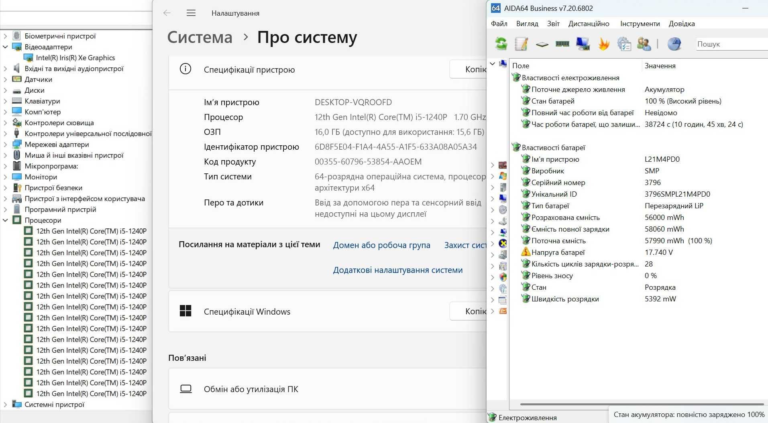
Task: Click the info icon beside Специфікації пристрою
Action: (185, 69)
